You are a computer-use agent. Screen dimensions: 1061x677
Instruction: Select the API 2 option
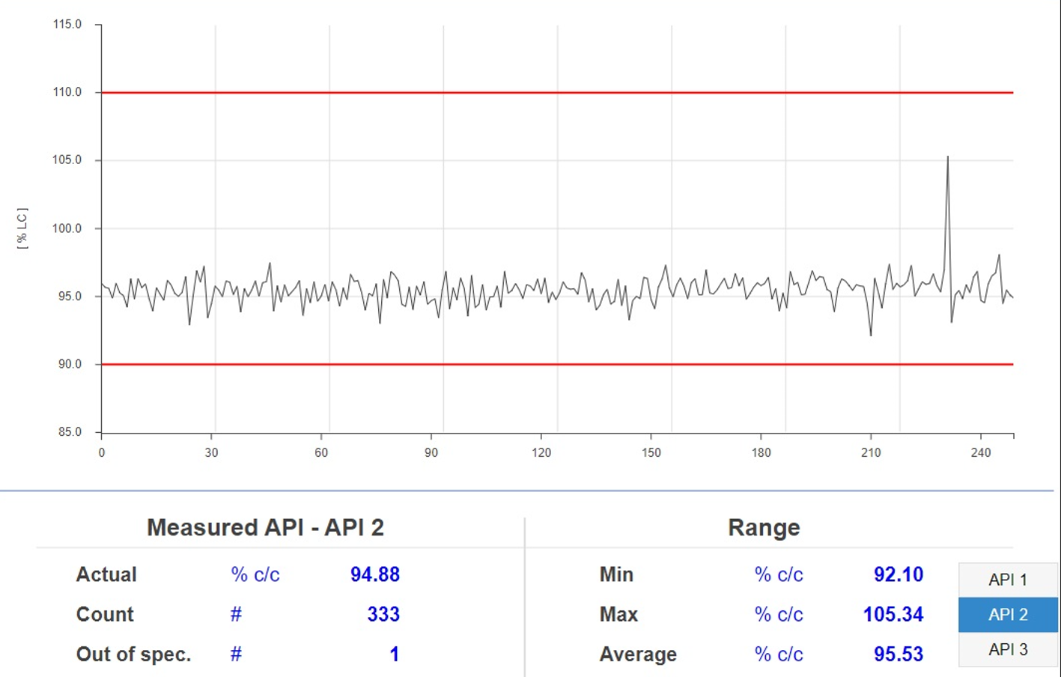1008,615
